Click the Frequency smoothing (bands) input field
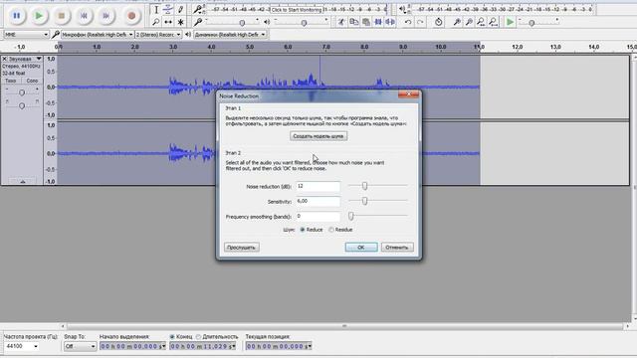The height and width of the screenshot is (358, 637). [318, 217]
